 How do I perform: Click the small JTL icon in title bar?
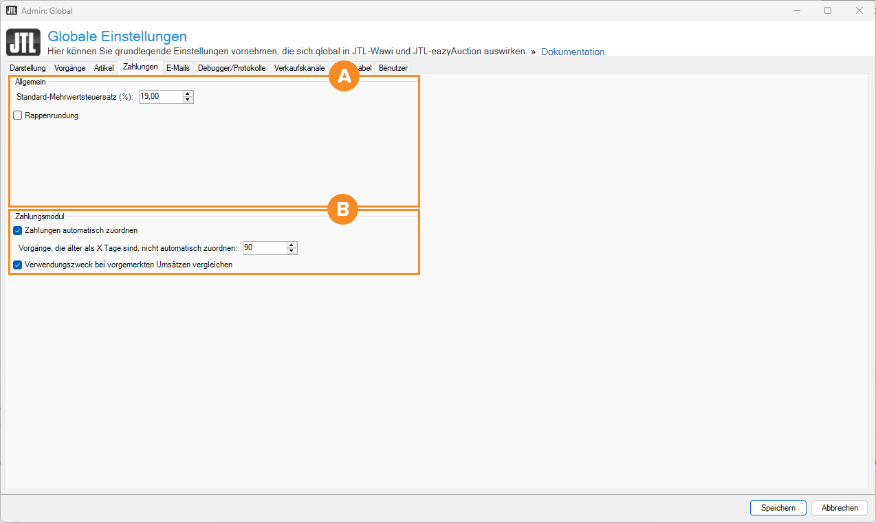pyautogui.click(x=11, y=10)
